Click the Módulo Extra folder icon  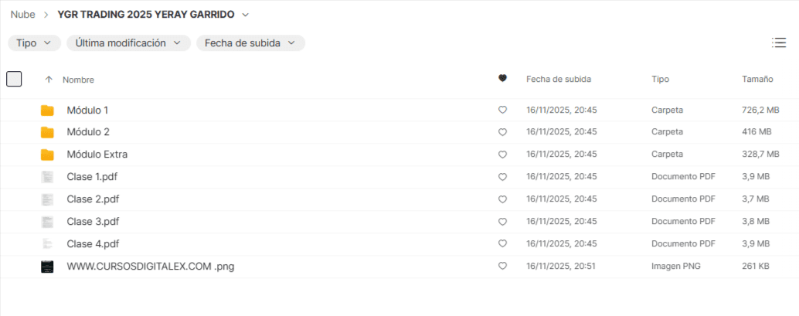[48, 155]
